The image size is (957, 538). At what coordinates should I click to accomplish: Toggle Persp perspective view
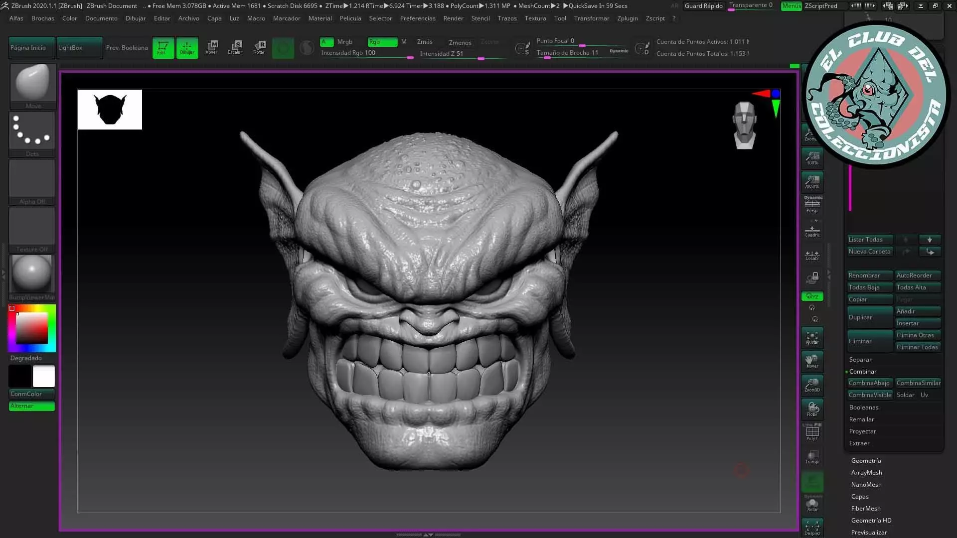[x=812, y=204]
